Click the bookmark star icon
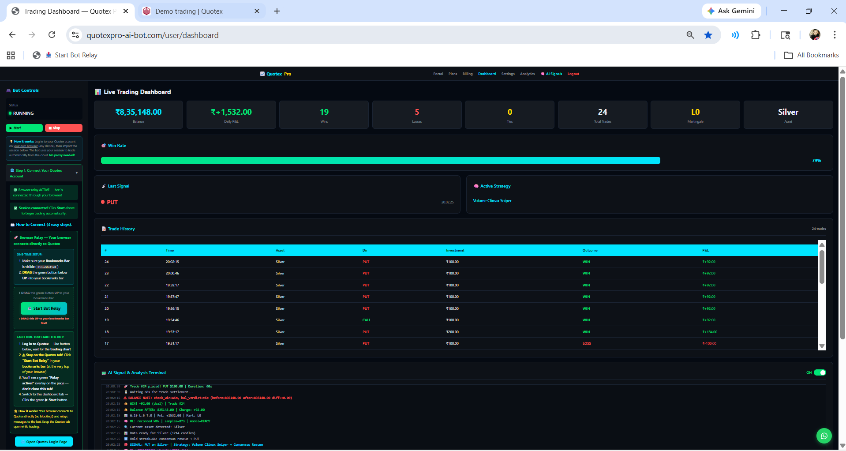 708,35
